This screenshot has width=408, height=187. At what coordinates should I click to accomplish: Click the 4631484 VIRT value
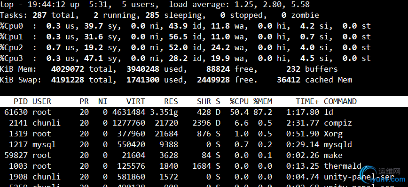(128, 112)
